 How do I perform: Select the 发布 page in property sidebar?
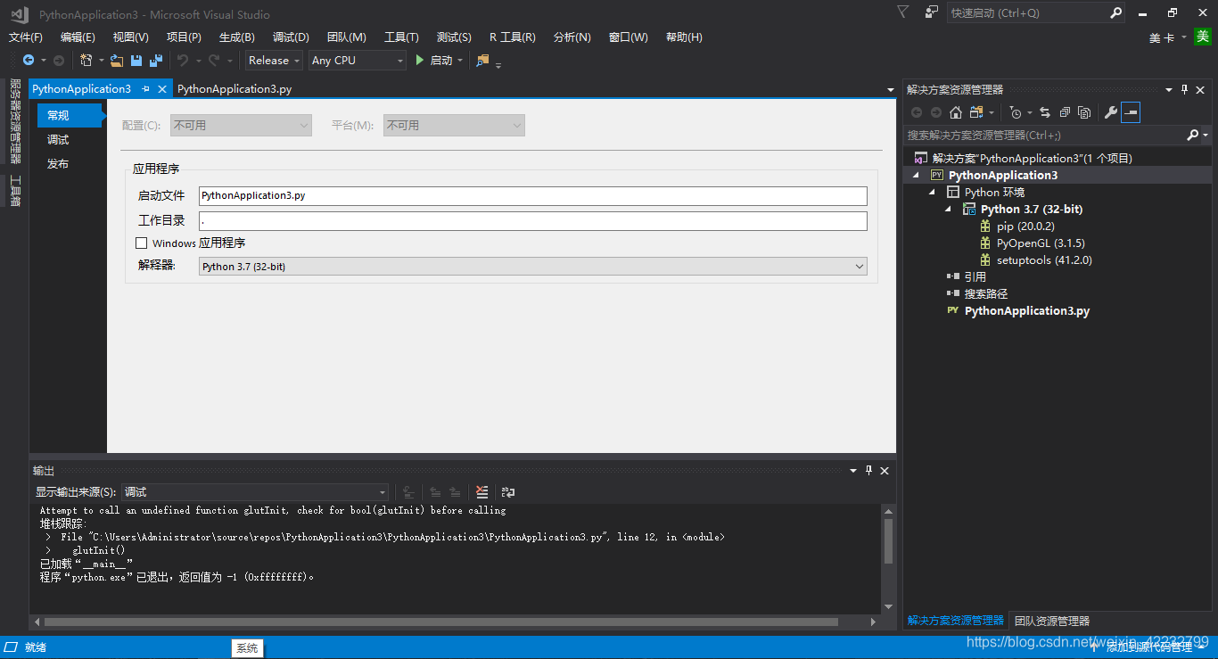58,164
